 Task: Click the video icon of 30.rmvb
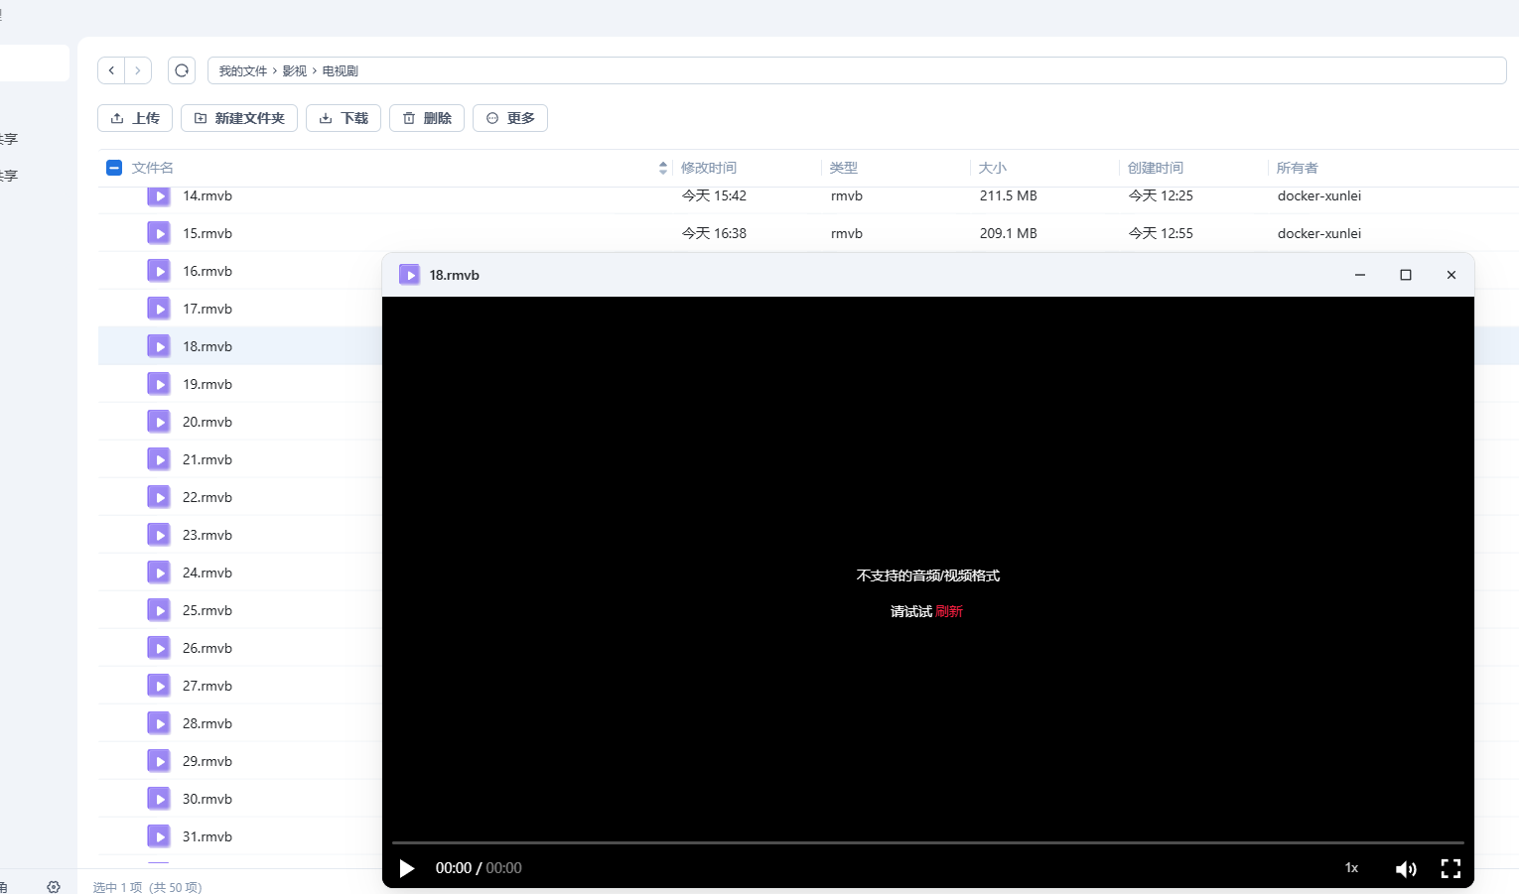159,799
